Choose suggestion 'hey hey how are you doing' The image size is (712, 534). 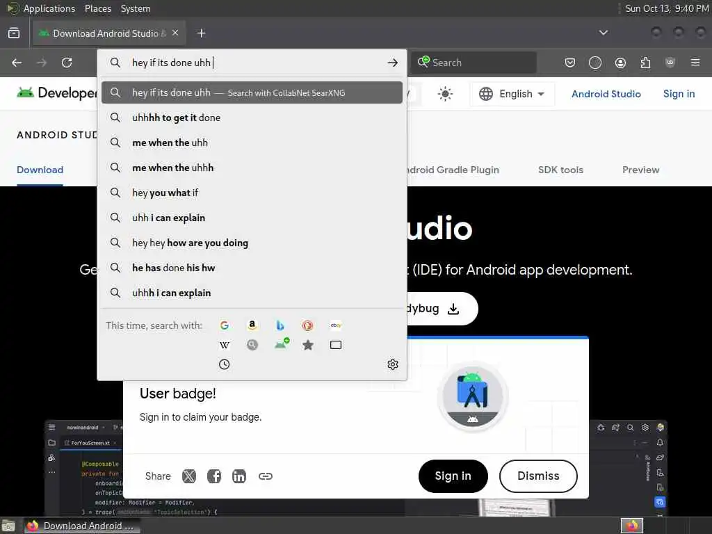coord(252,243)
